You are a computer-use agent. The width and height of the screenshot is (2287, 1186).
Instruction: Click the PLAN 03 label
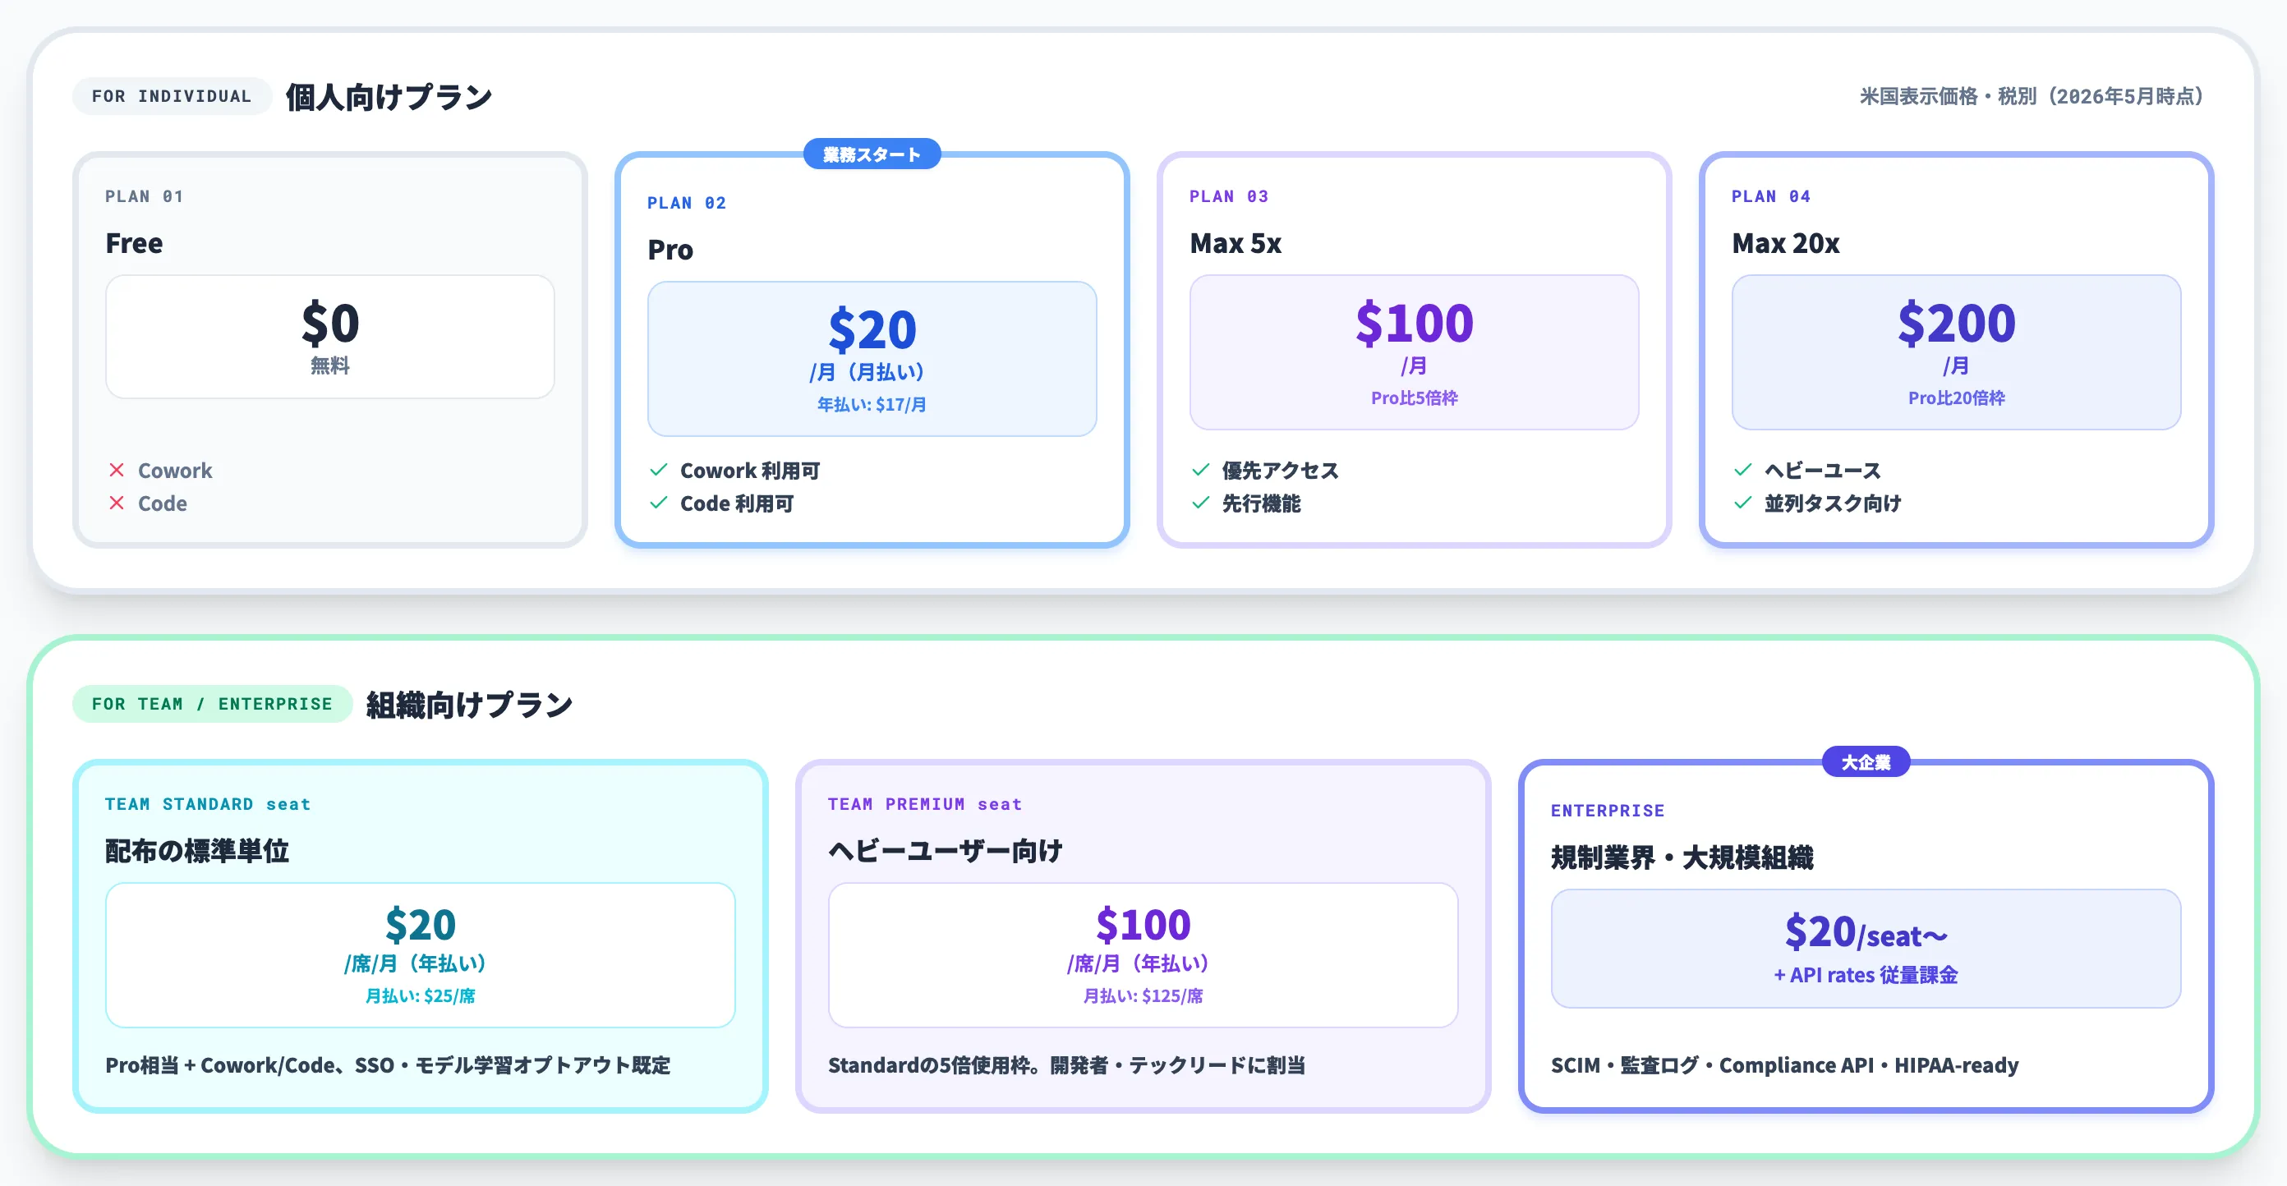tap(1229, 196)
